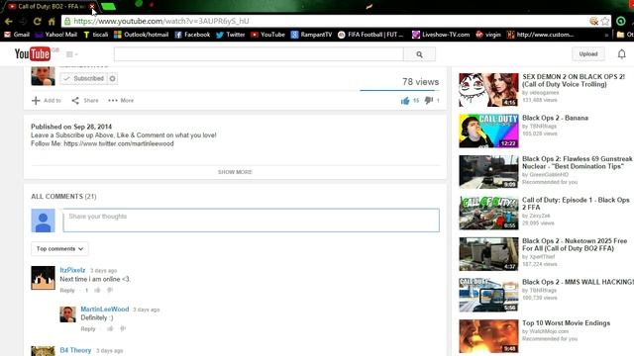The height and width of the screenshot is (356, 634).
Task: Open the martinleewood Twitter link
Action: [x=119, y=143]
